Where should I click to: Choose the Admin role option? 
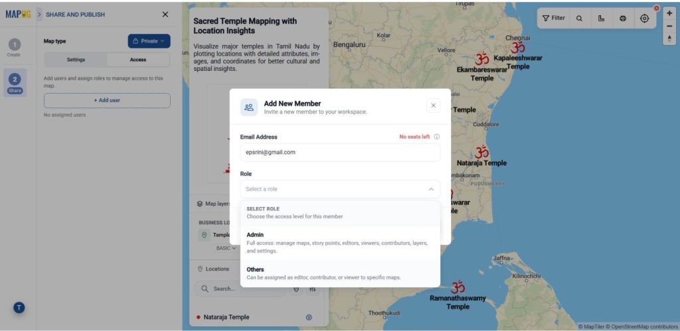pyautogui.click(x=340, y=243)
